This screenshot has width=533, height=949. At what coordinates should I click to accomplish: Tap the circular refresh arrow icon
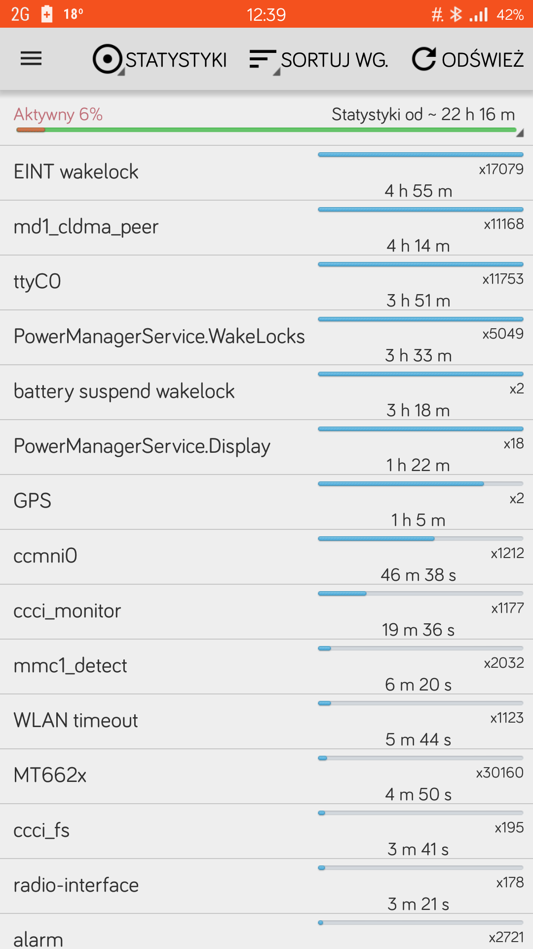pos(424,59)
